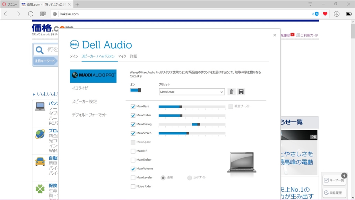Uncheck the MaxxDialog checkbox
The height and width of the screenshot is (200, 355).
pyautogui.click(x=133, y=124)
